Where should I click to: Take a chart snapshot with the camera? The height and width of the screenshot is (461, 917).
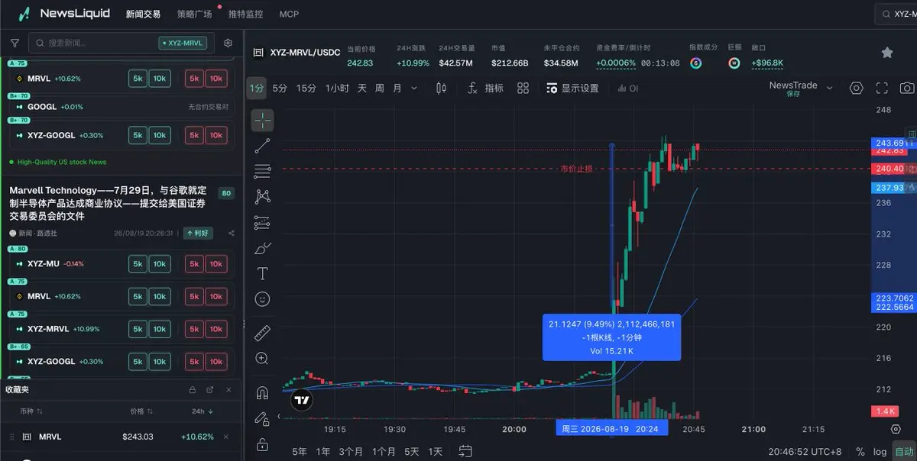point(907,89)
